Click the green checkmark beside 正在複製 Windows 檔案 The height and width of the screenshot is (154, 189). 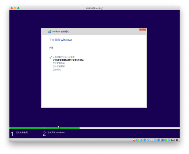click(x=50, y=57)
